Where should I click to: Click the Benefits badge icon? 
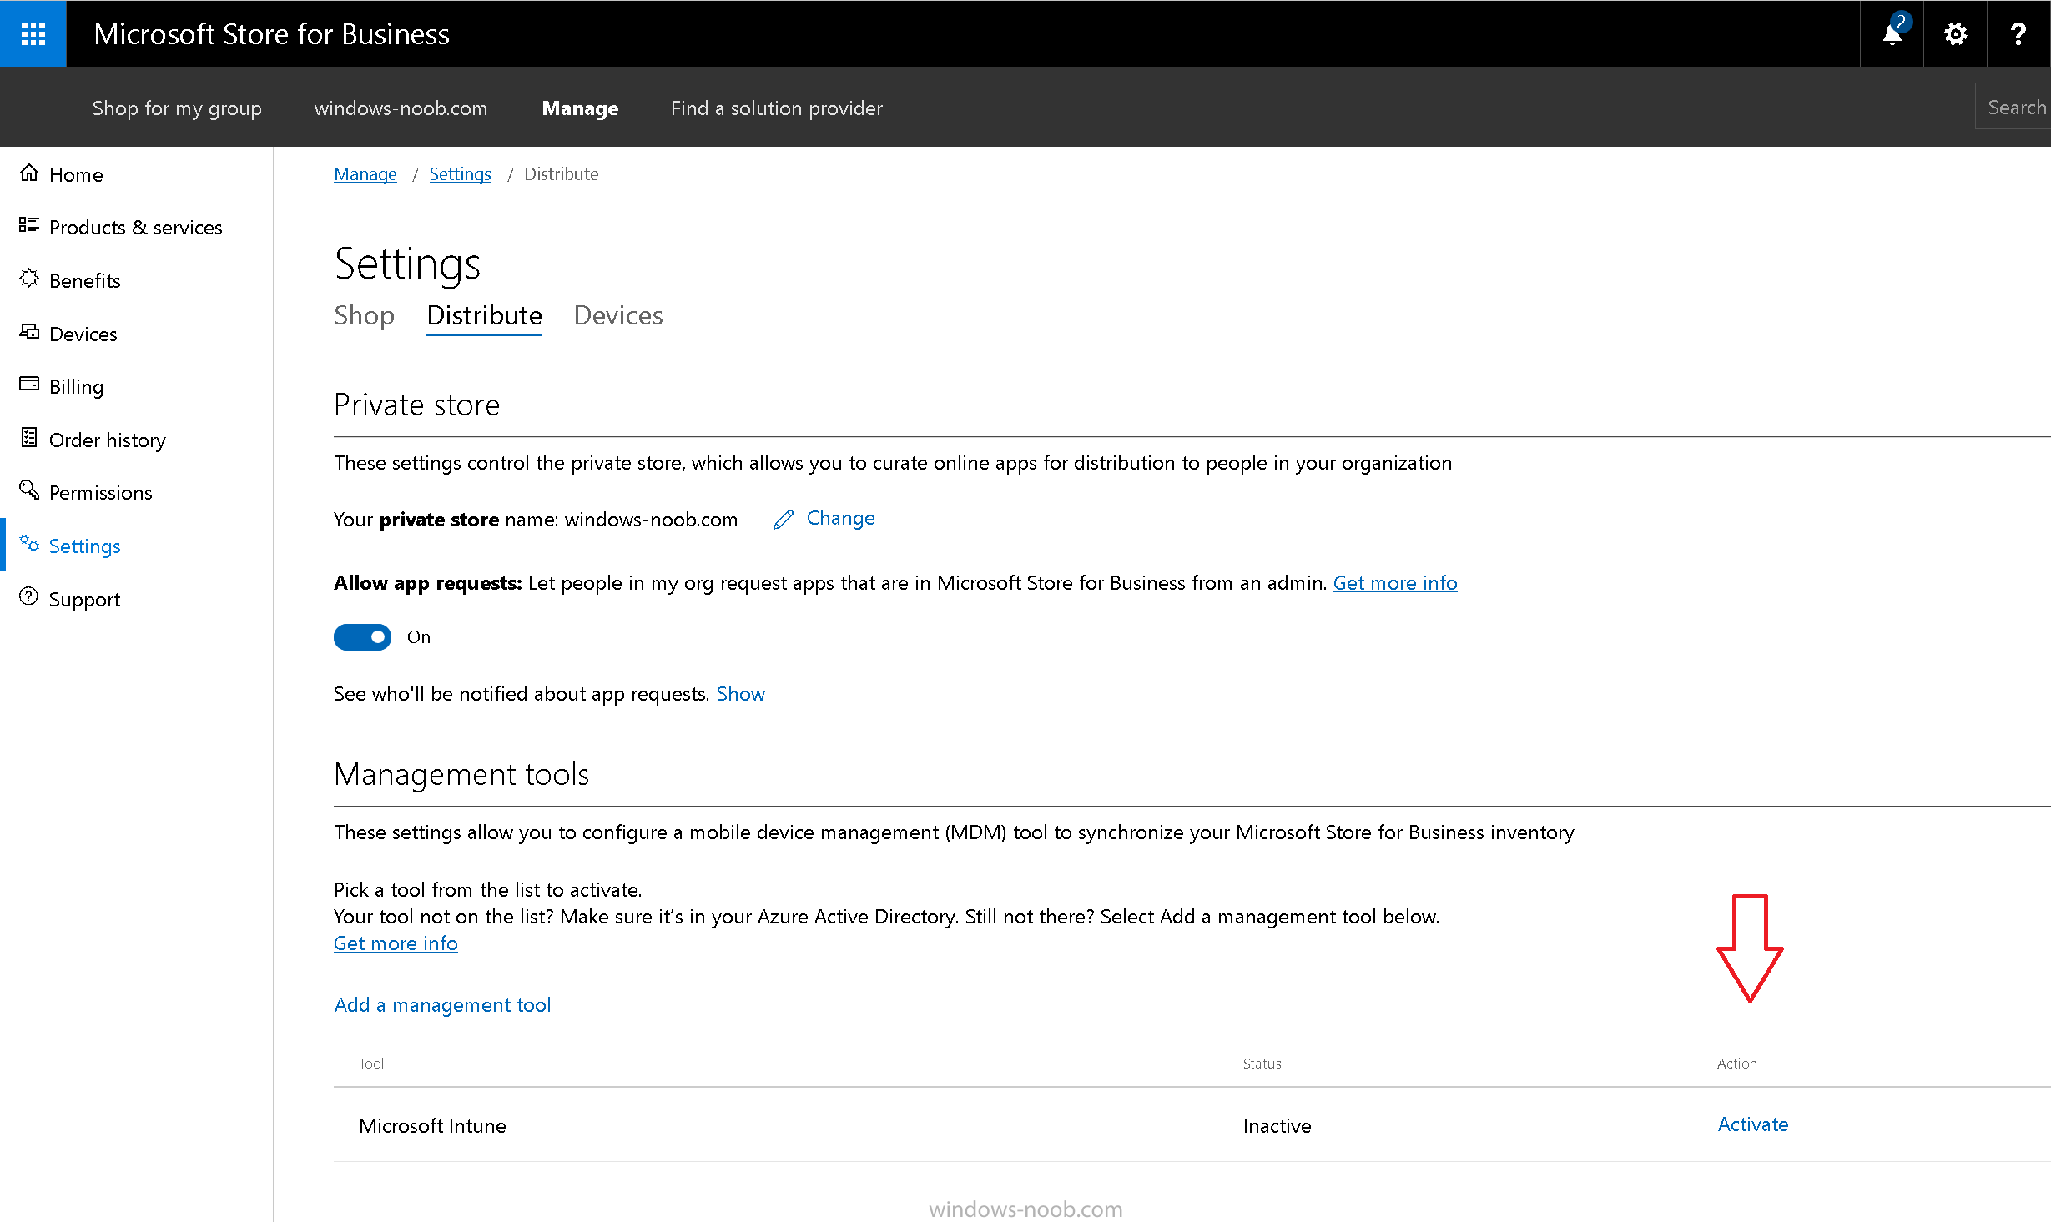coord(29,279)
